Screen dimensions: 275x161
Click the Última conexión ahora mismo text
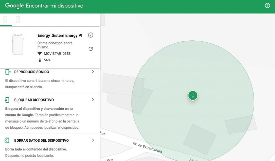[55, 45]
